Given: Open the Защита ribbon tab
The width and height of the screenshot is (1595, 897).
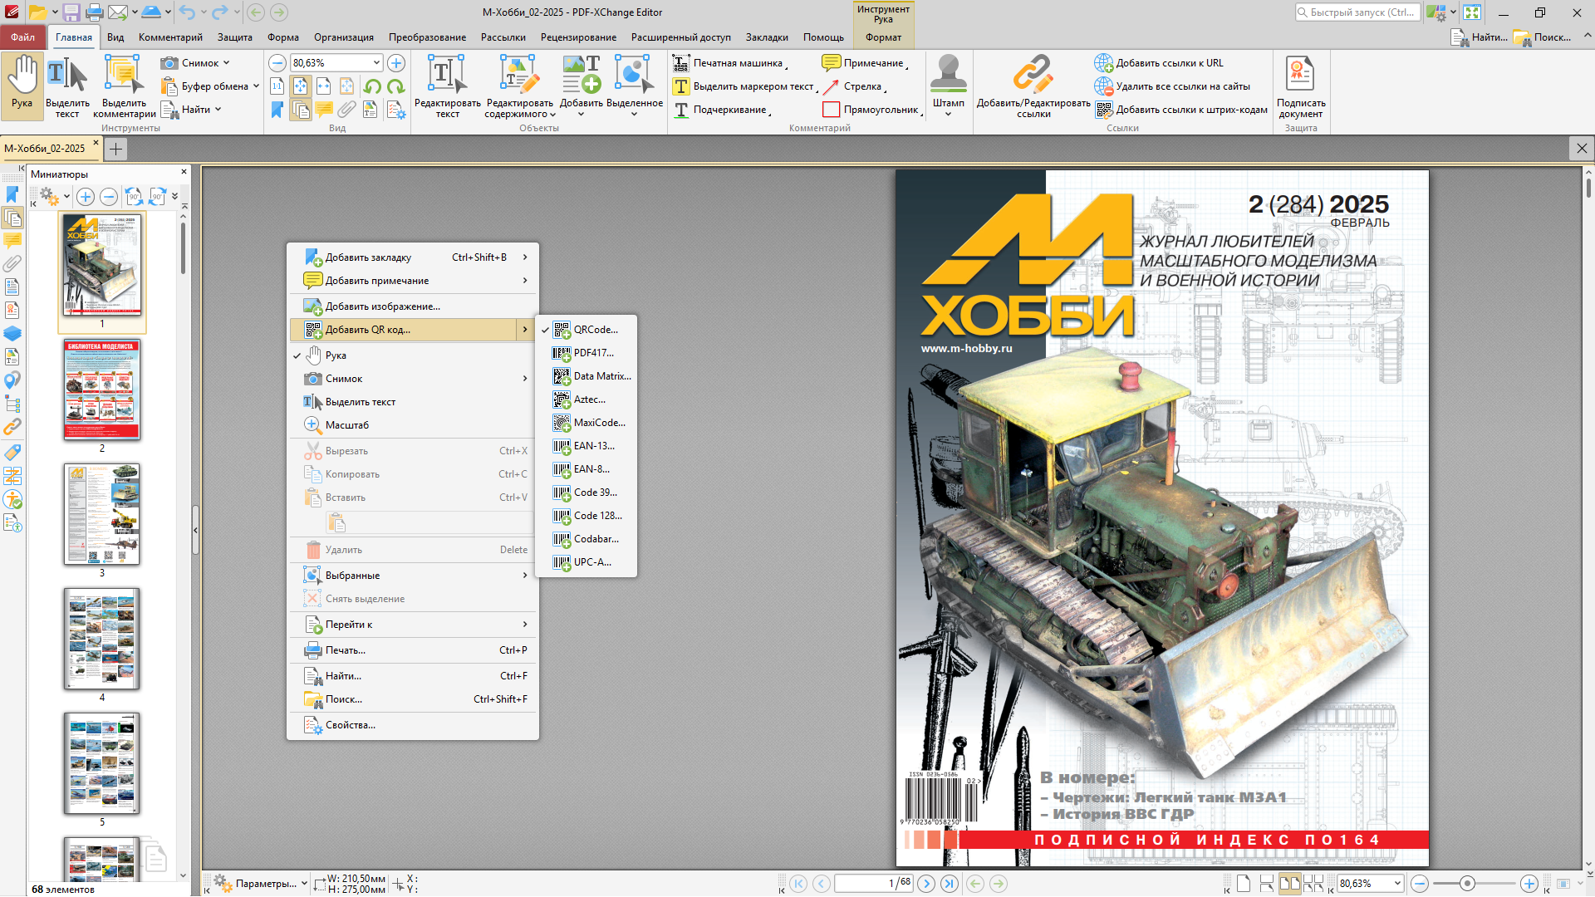Looking at the screenshot, I should [x=234, y=37].
